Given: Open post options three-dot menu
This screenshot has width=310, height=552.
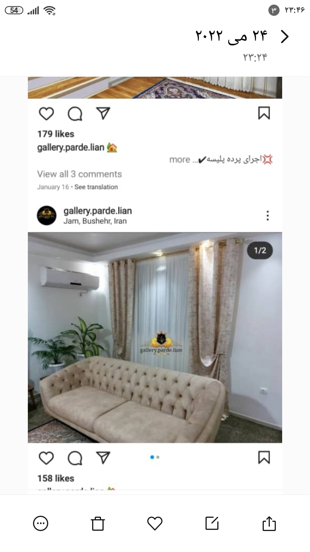Looking at the screenshot, I should coord(268,215).
